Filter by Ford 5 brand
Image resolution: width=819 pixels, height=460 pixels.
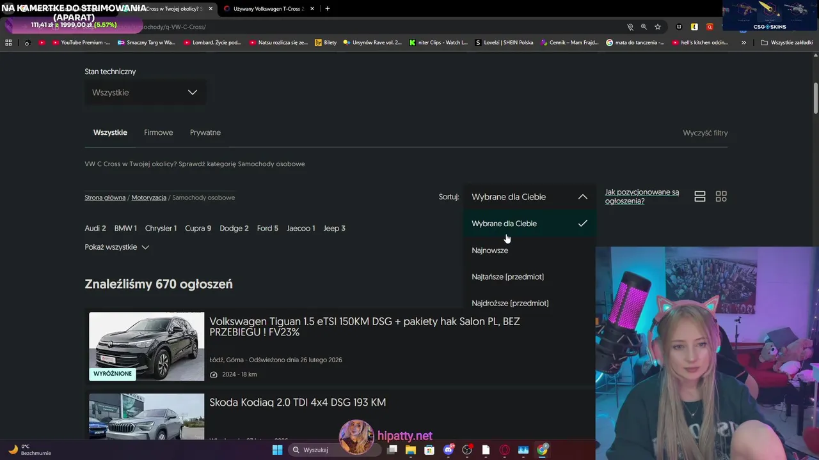tap(267, 228)
